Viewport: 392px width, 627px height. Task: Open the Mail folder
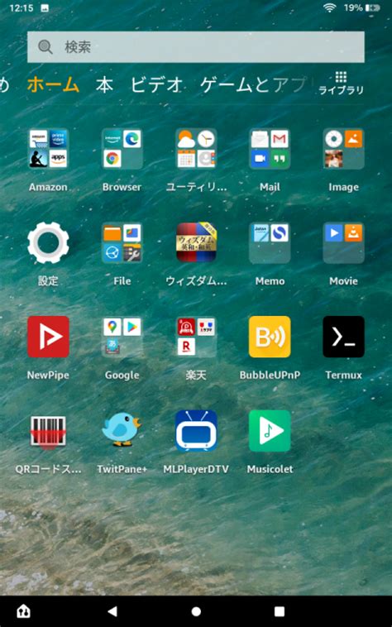[x=270, y=149]
